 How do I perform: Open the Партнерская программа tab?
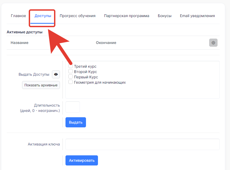pyautogui.click(x=127, y=16)
